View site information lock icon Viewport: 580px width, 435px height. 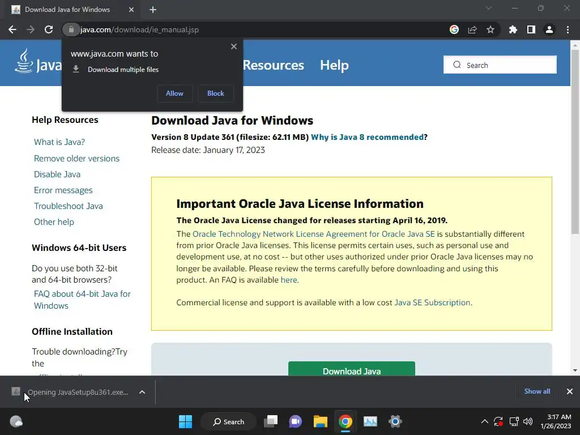point(71,29)
